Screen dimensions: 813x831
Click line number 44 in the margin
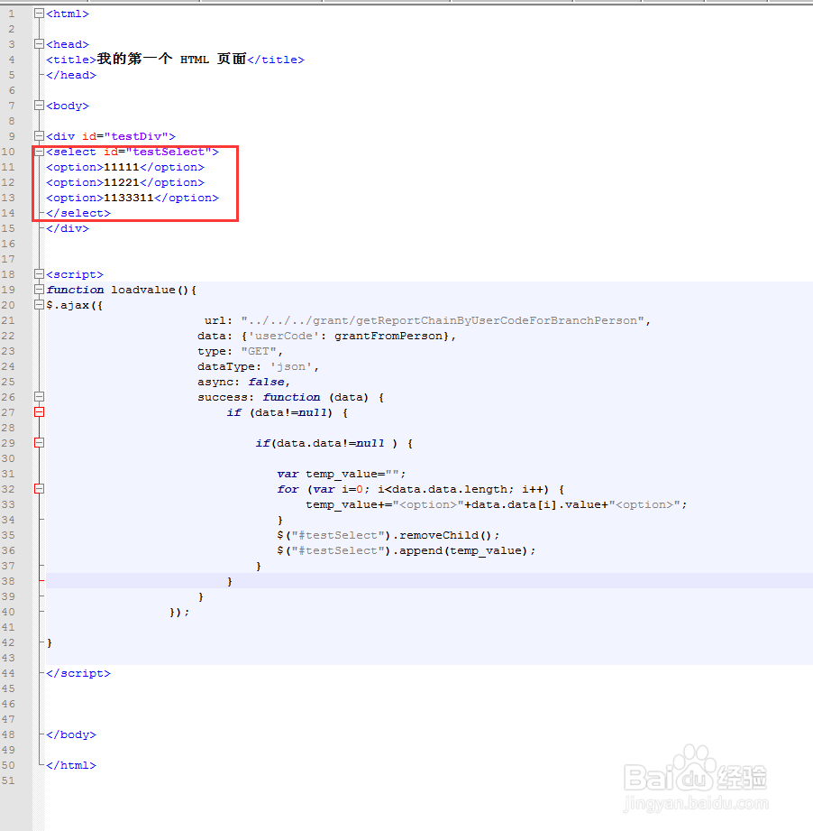(8, 674)
